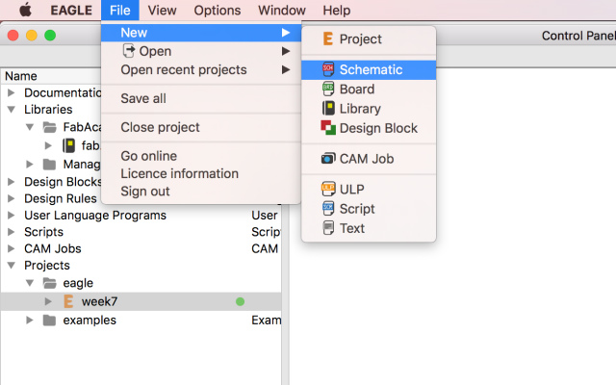This screenshot has height=385, width=616.
Task: Click the Design Block squares icon
Action: click(328, 128)
